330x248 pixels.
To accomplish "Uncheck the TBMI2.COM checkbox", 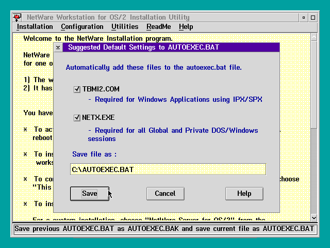I will pos(77,89).
